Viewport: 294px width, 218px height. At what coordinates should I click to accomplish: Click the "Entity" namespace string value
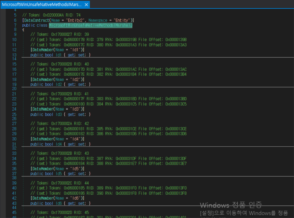tap(122, 20)
